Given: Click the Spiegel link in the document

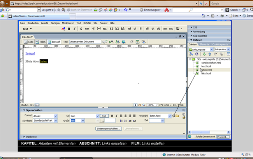Looking at the screenshot, I should click(30, 53).
